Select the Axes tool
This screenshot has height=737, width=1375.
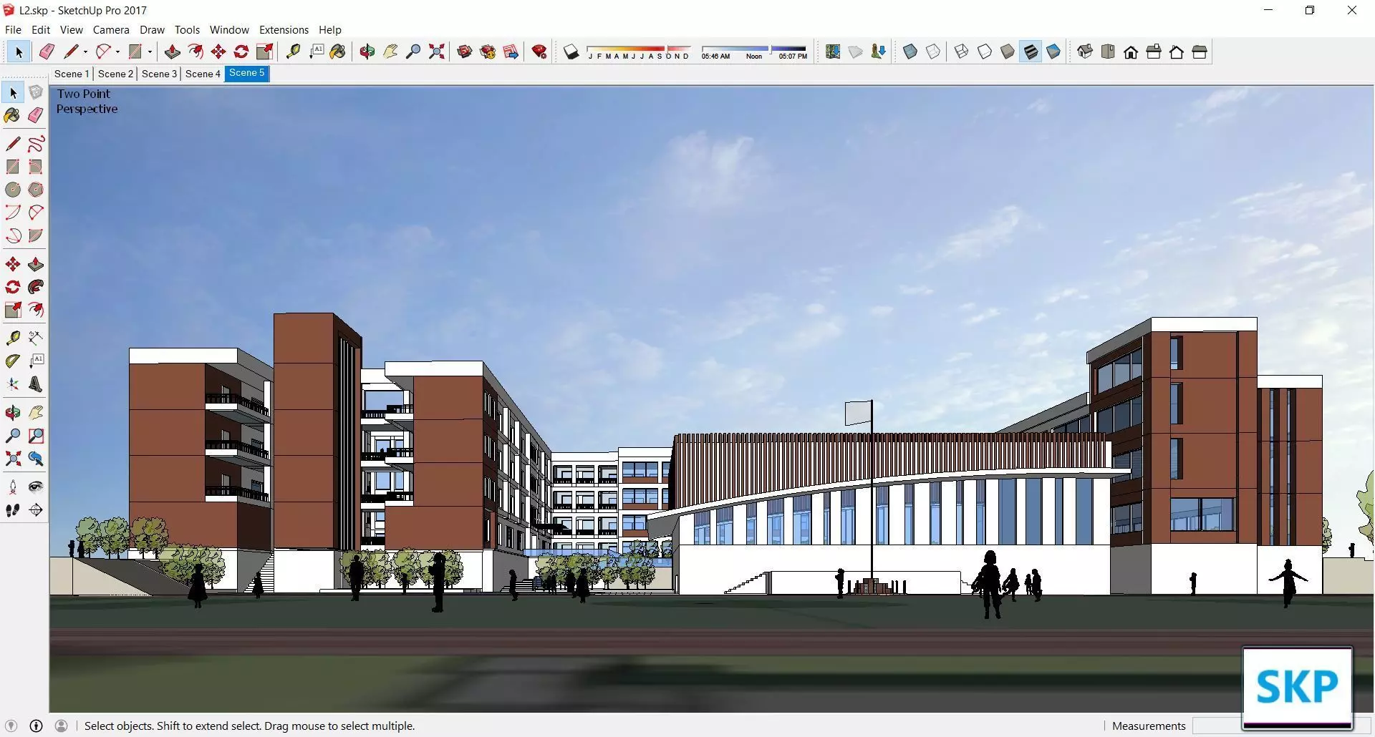click(x=13, y=384)
